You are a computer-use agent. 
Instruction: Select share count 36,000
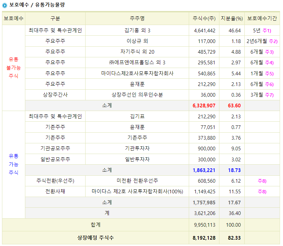pyautogui.click(x=208, y=95)
